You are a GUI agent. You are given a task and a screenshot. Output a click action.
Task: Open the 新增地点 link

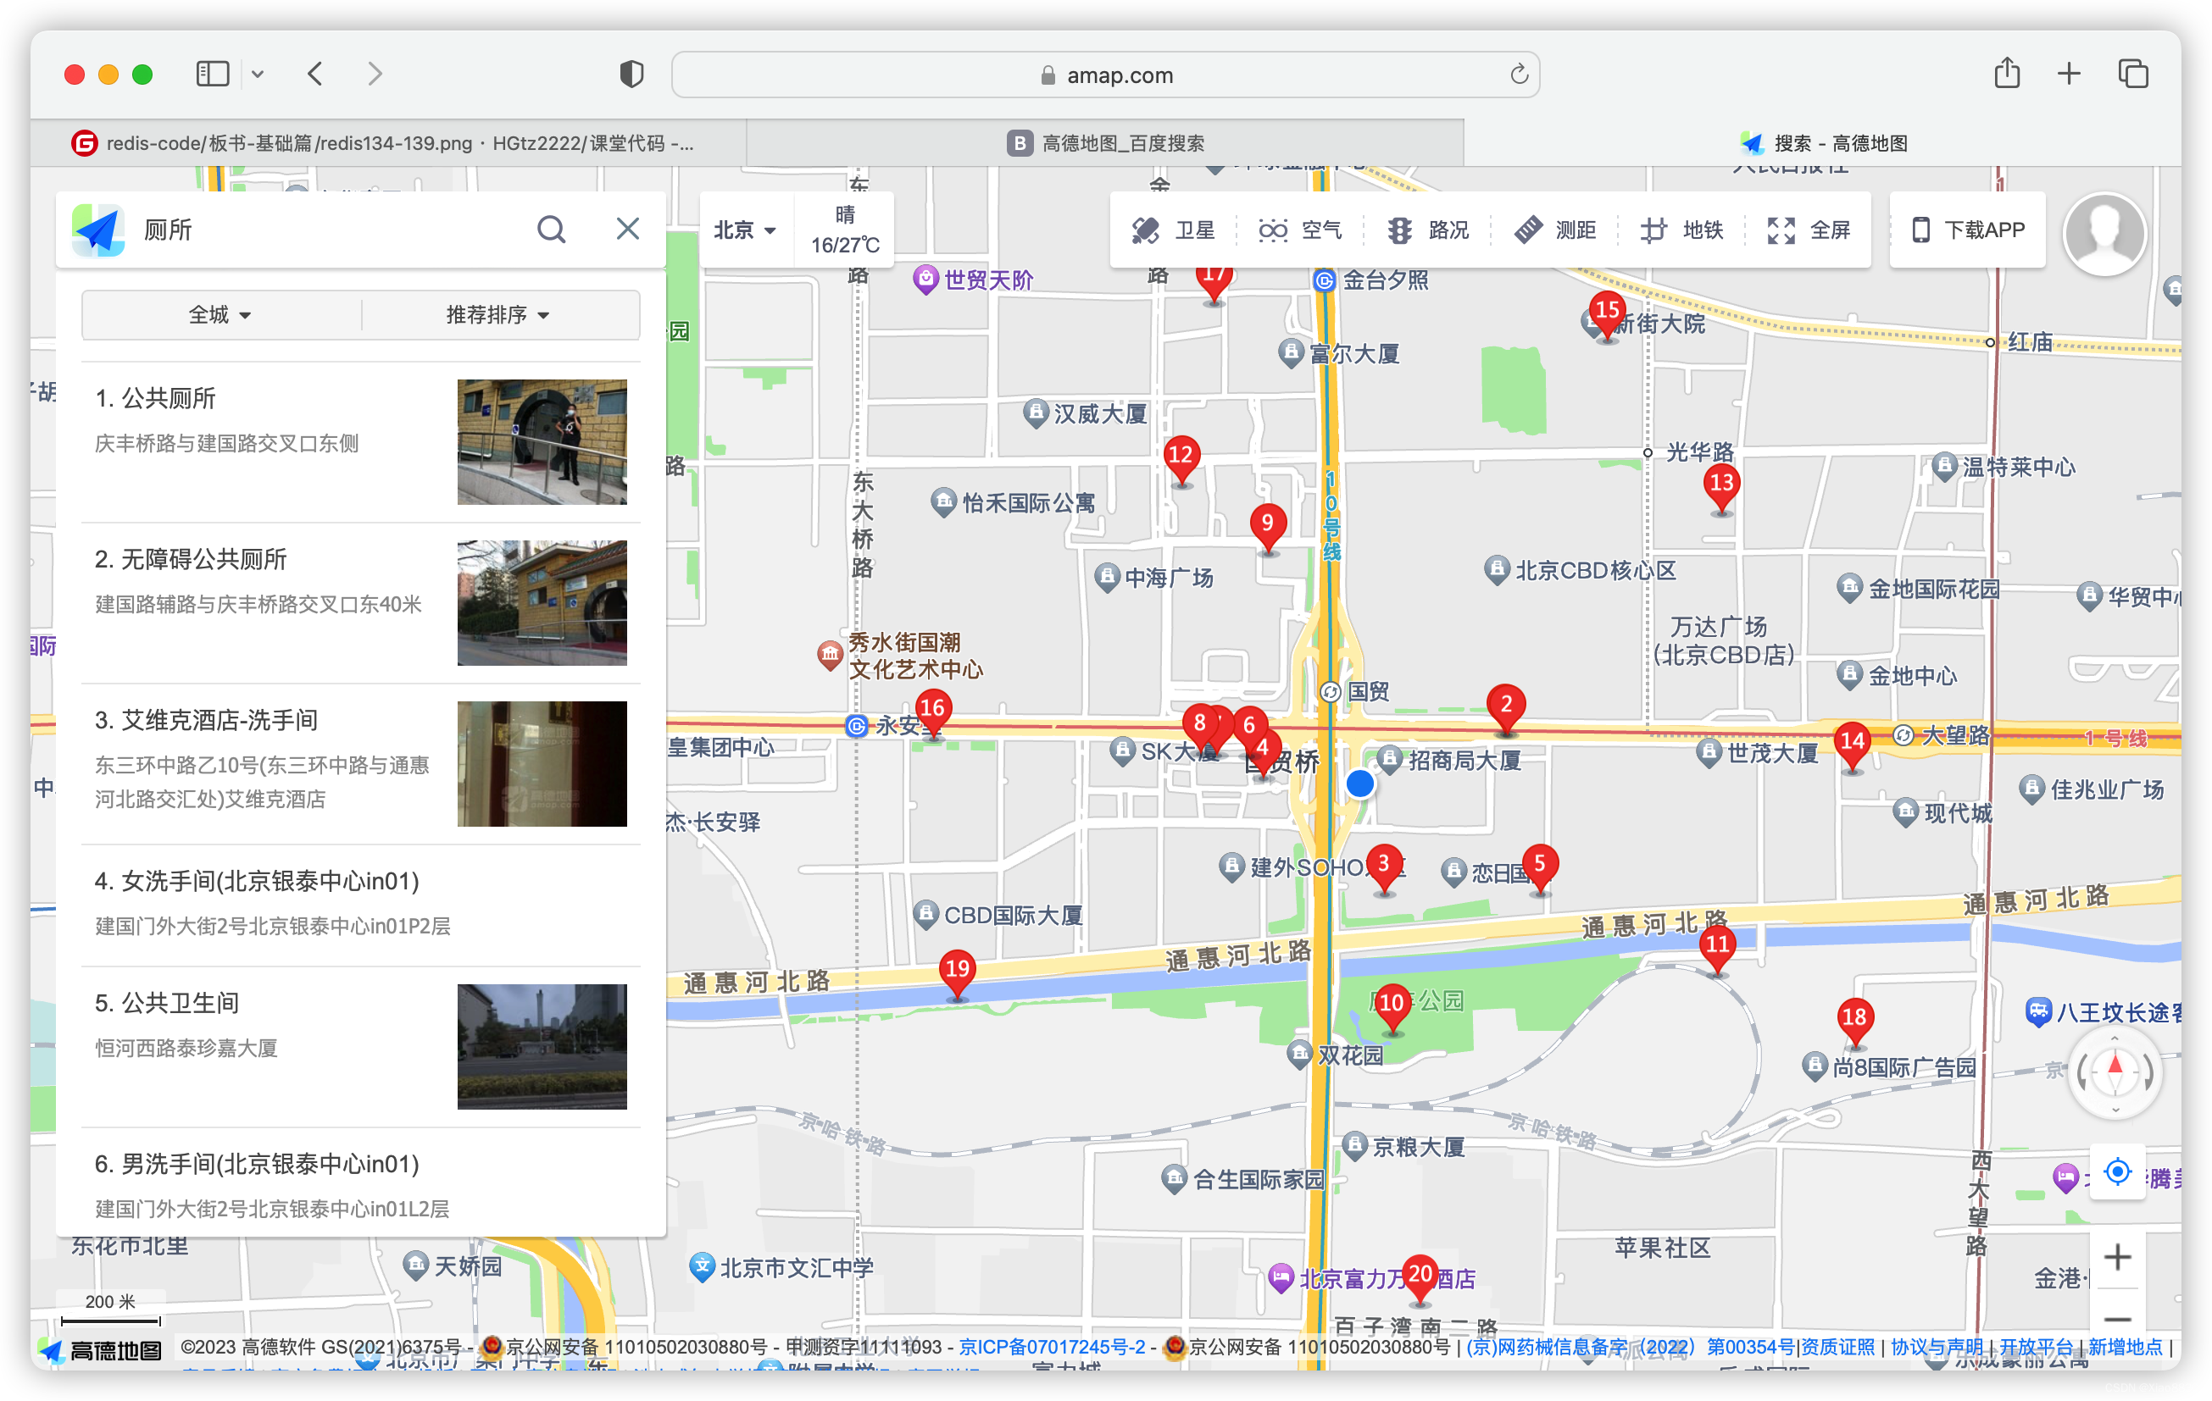[x=2124, y=1347]
